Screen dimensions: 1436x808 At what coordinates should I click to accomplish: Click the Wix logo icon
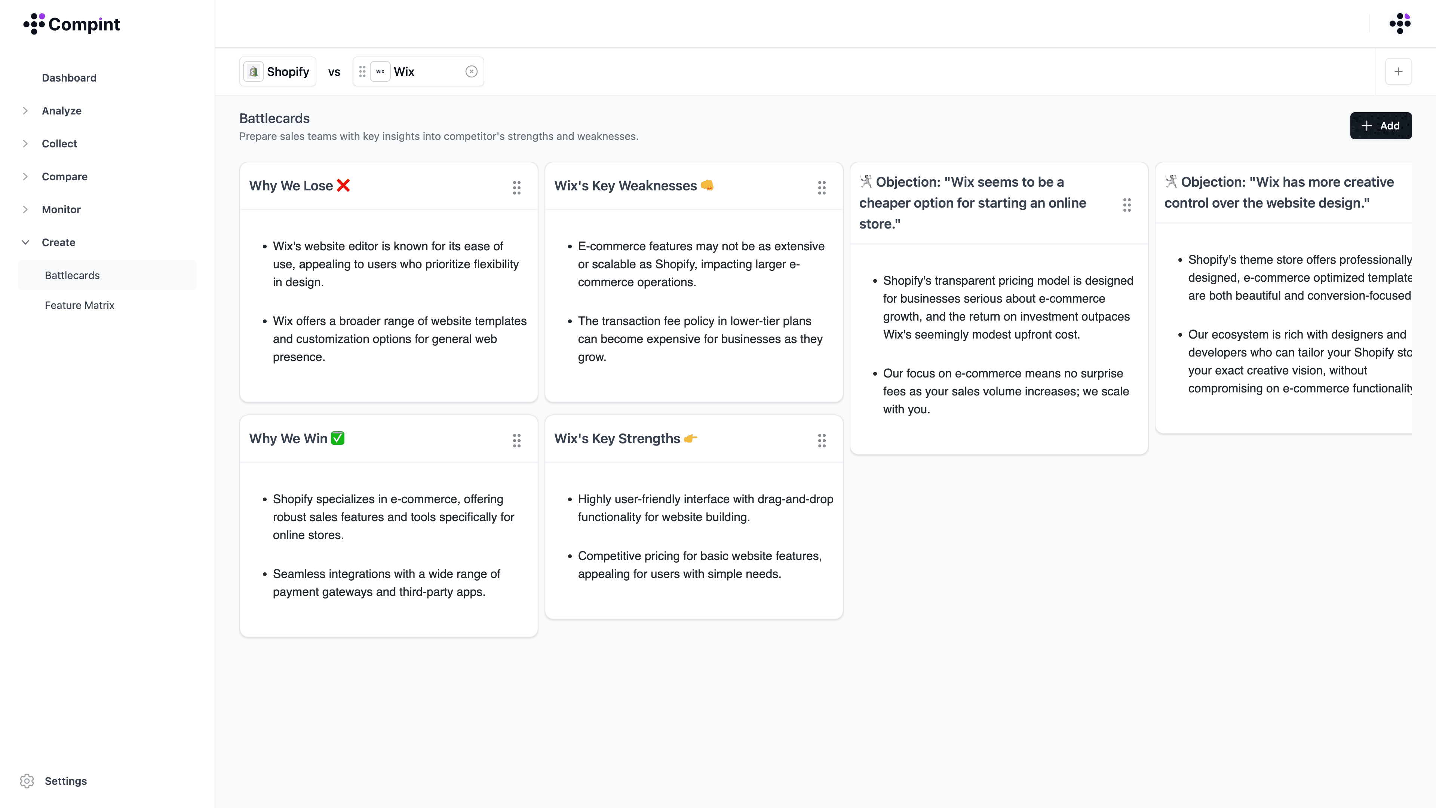tap(380, 71)
